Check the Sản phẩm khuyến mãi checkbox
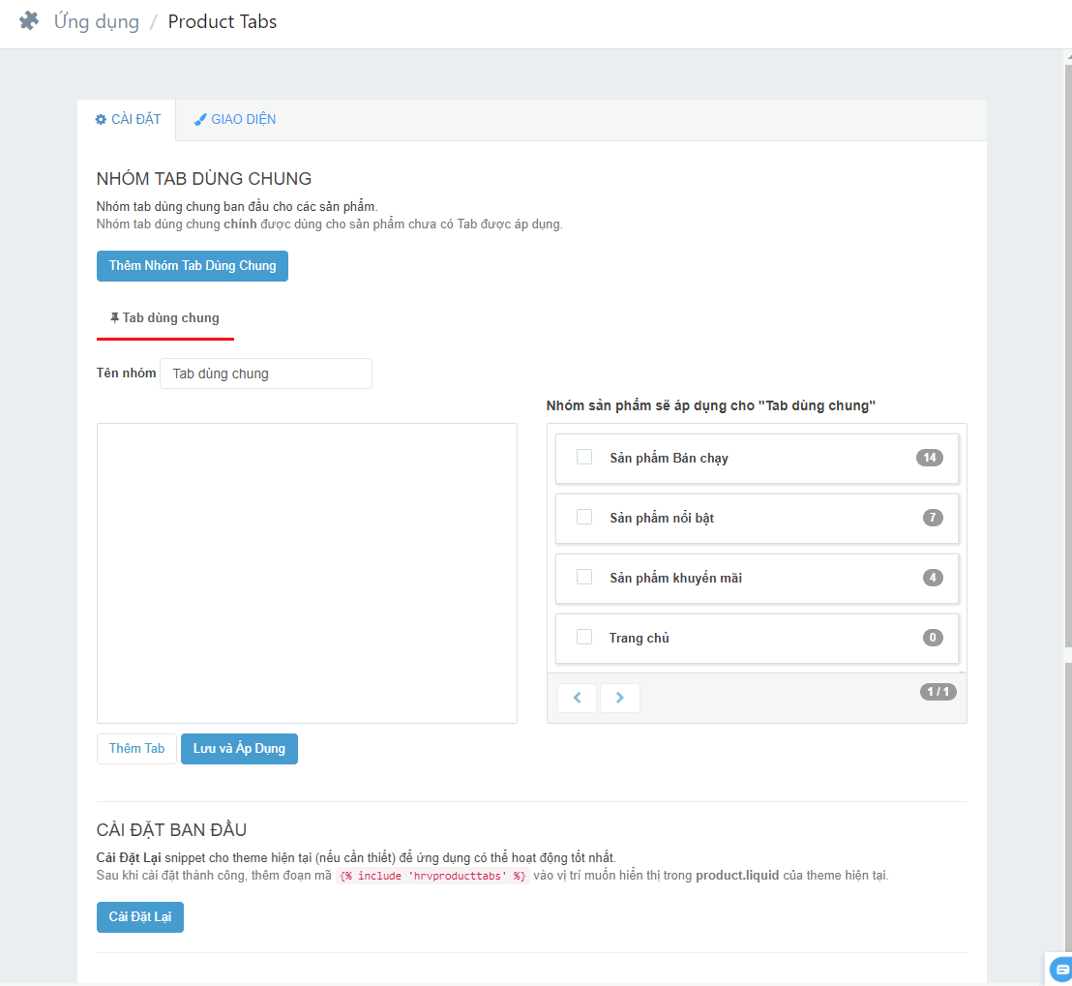 [584, 577]
